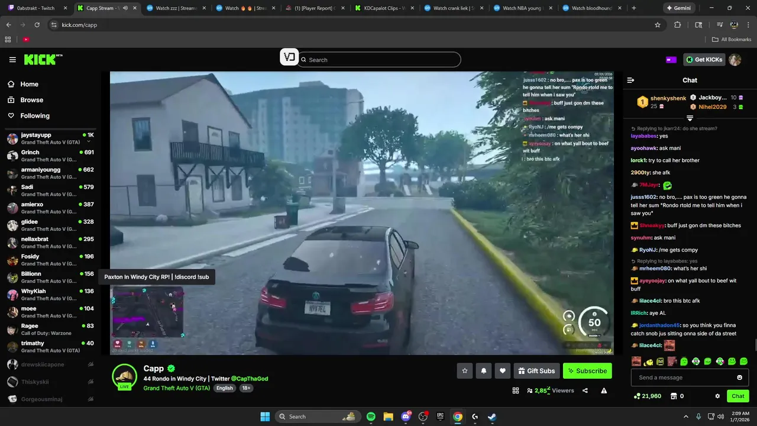
Task: Toggle notification bell for Capp
Action: (x=484, y=371)
